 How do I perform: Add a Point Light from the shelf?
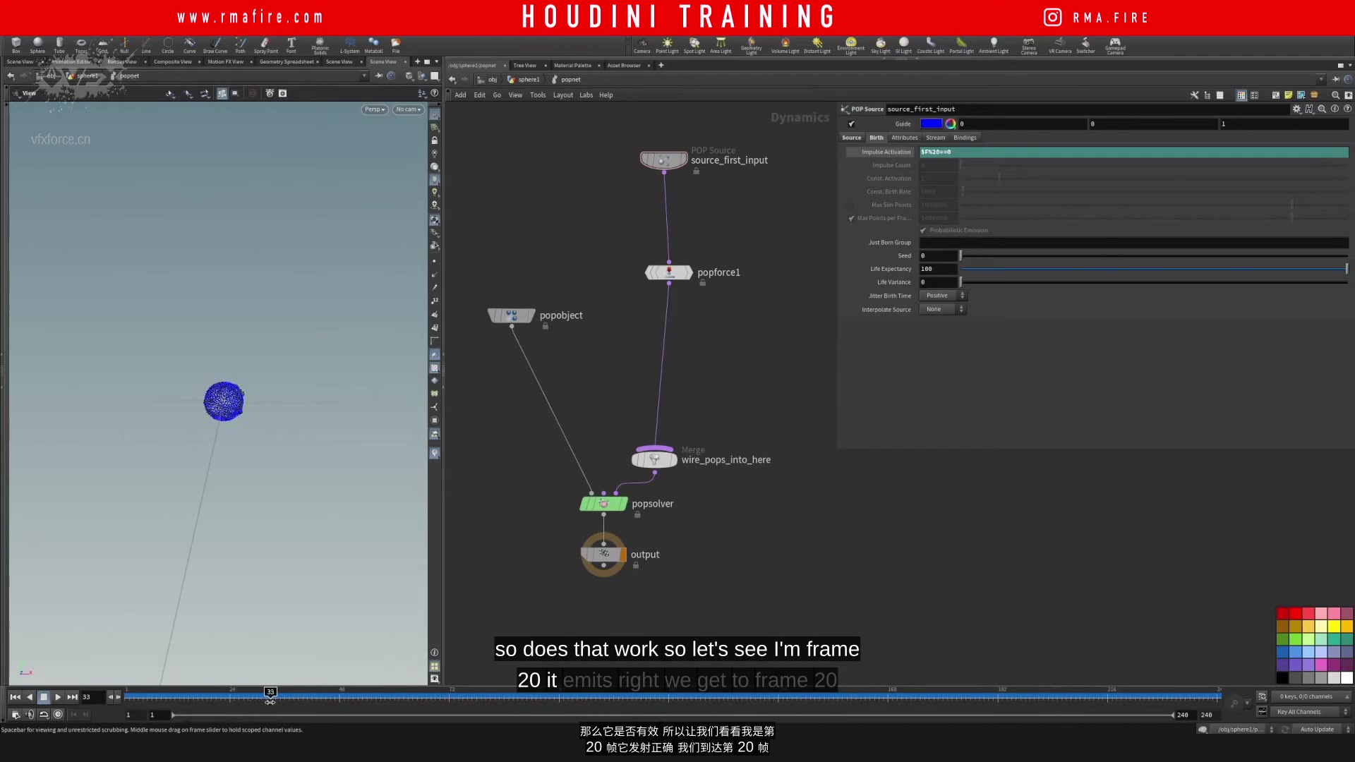(667, 46)
